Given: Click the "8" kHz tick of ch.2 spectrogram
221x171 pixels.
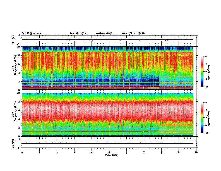Looking at the screenshot, I should point(19,102).
